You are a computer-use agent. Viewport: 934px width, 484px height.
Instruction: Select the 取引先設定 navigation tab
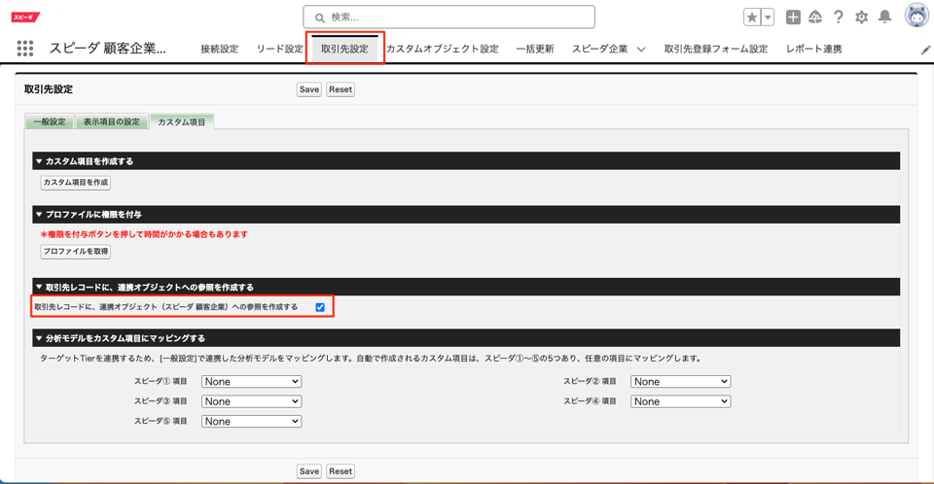pyautogui.click(x=344, y=49)
